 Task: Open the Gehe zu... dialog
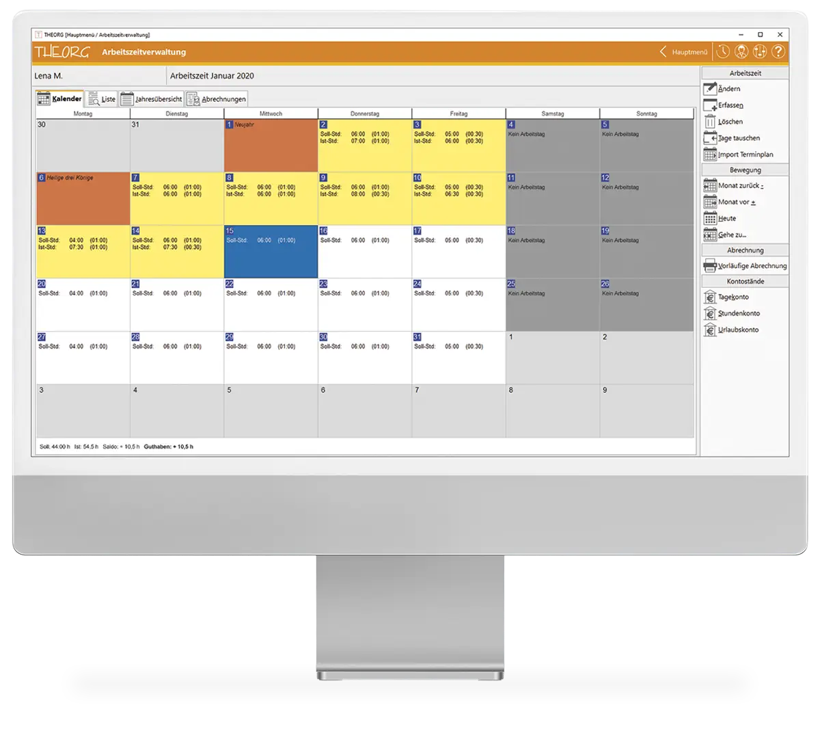point(731,235)
